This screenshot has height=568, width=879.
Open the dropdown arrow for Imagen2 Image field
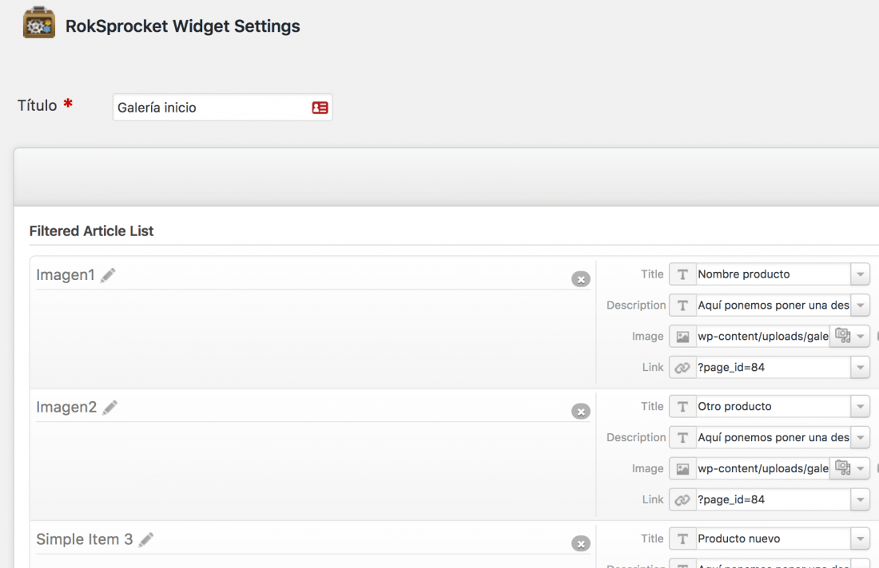[861, 468]
